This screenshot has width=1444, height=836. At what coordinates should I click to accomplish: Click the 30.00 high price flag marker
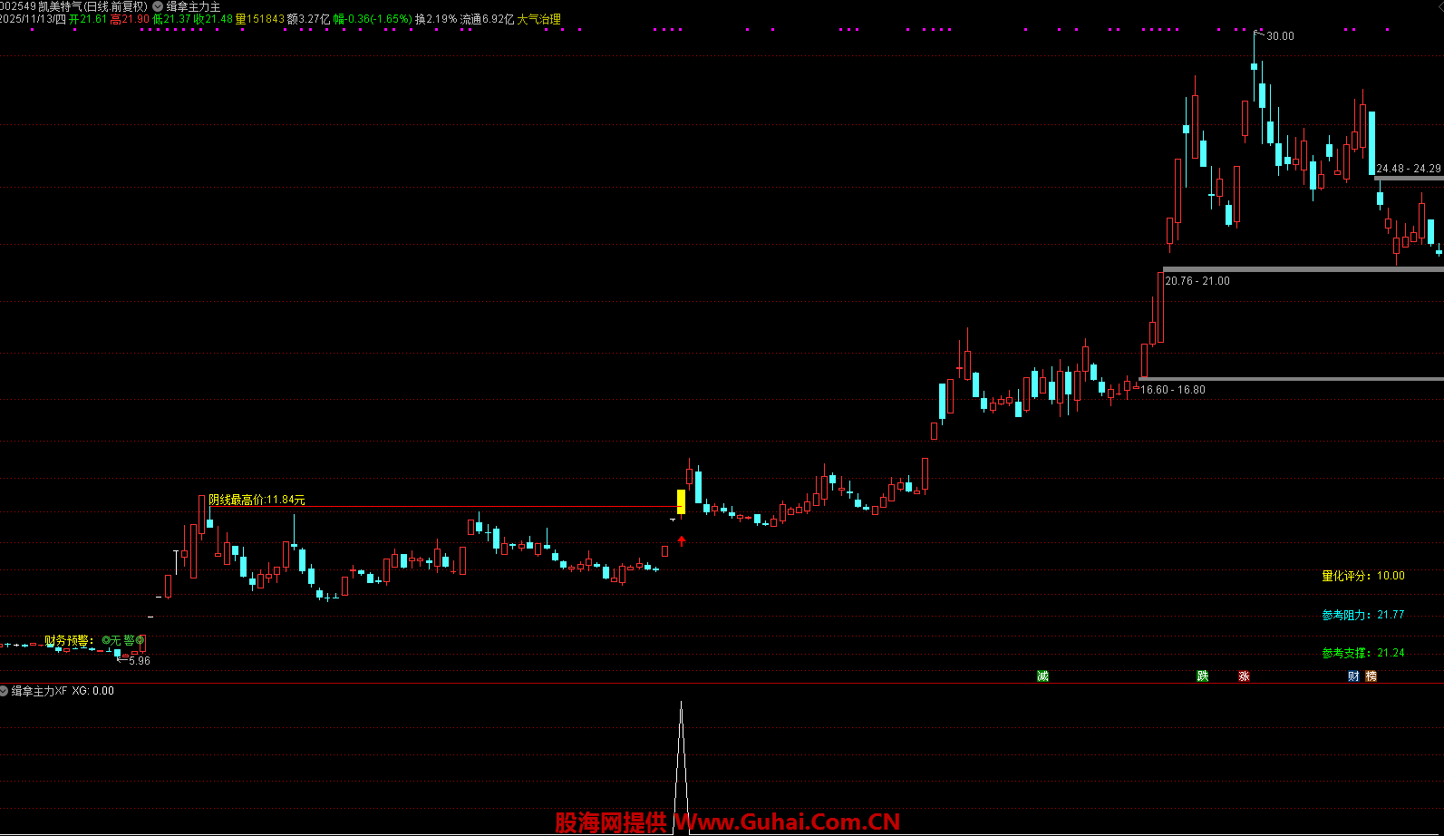click(x=1279, y=36)
